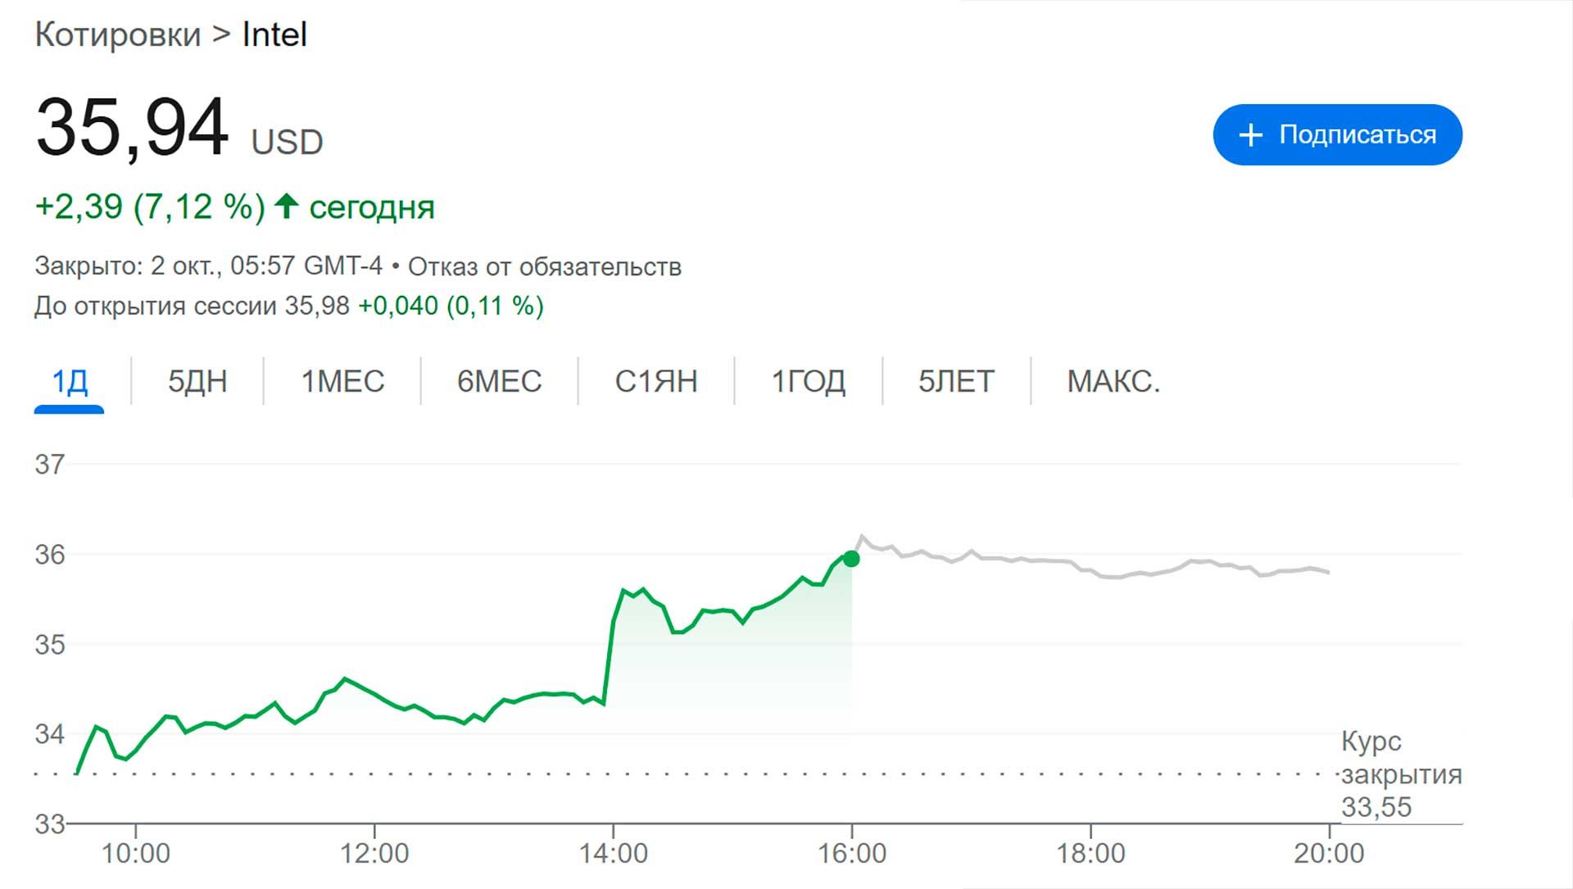Image resolution: width=1573 pixels, height=889 pixels.
Task: Select the С1ЯН range tab
Action: pyautogui.click(x=656, y=380)
